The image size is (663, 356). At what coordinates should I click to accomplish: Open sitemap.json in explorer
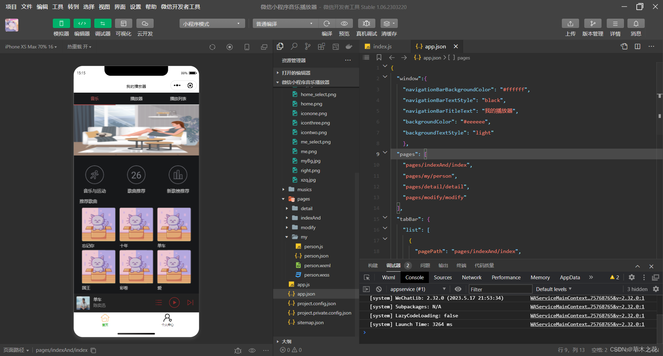coord(310,322)
